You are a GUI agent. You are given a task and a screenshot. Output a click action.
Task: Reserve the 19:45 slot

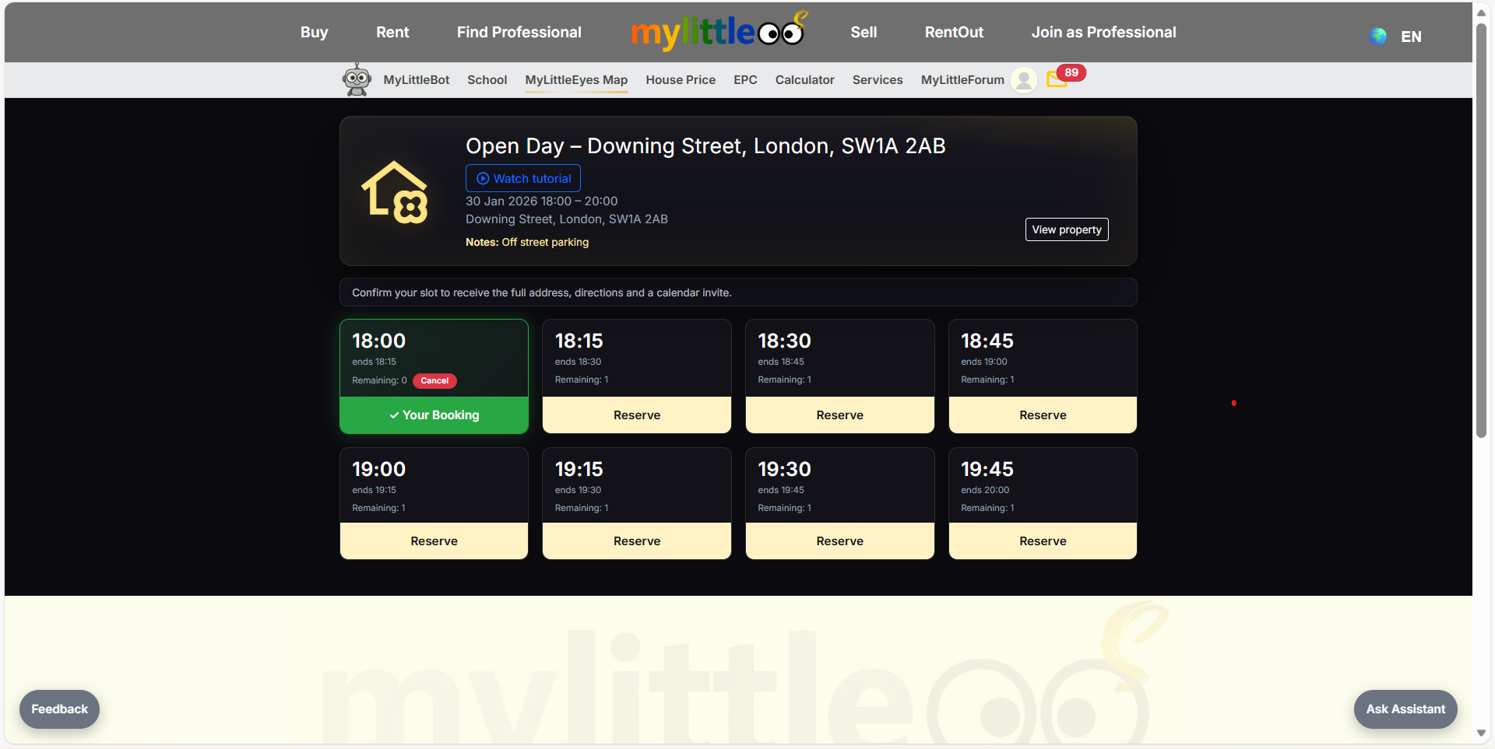coord(1042,541)
